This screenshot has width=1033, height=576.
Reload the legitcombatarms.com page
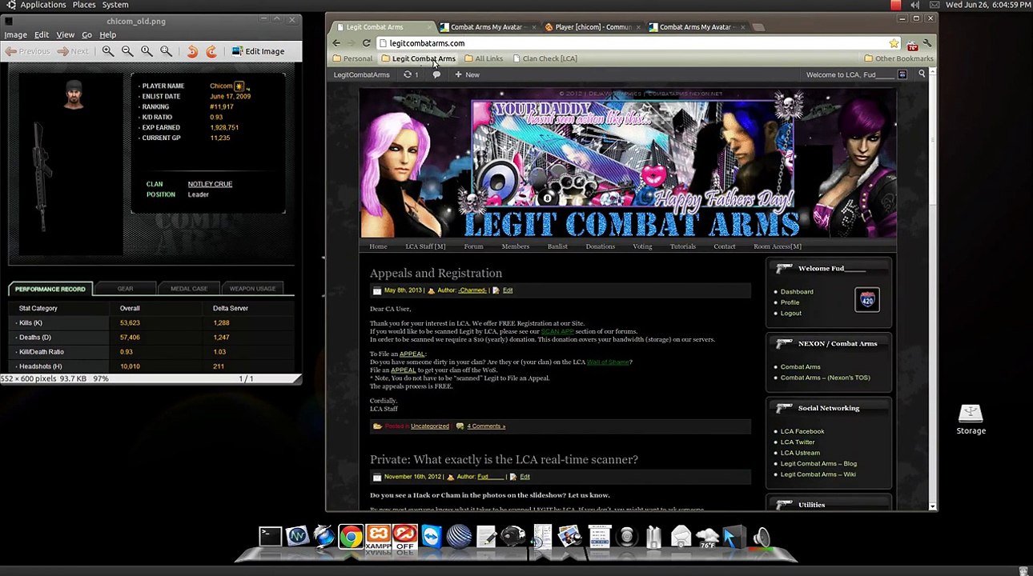pyautogui.click(x=366, y=43)
